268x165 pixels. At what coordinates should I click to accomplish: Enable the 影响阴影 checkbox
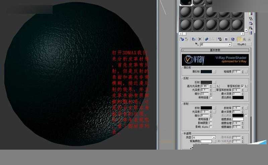click(211, 123)
